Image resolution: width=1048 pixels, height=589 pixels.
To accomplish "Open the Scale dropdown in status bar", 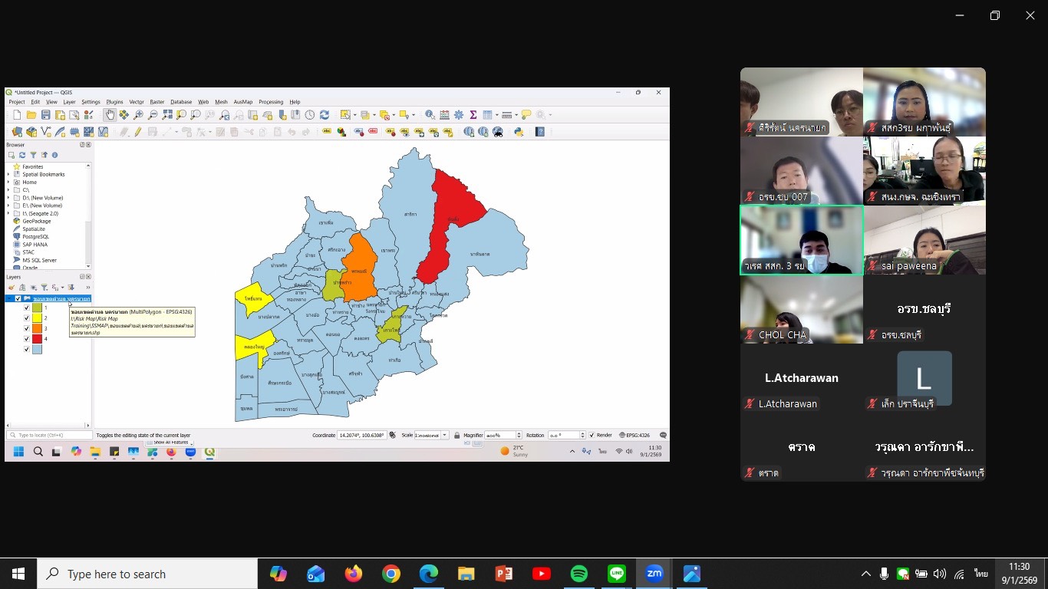I will [445, 435].
